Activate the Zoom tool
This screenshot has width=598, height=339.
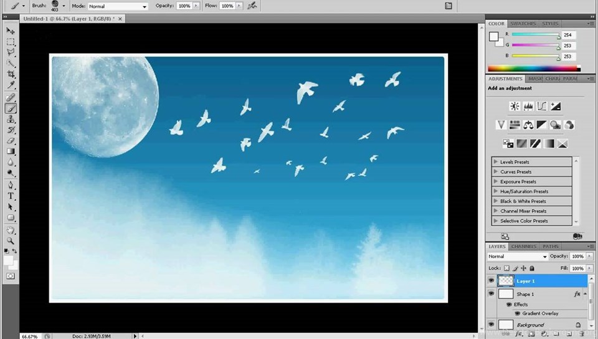tap(11, 241)
